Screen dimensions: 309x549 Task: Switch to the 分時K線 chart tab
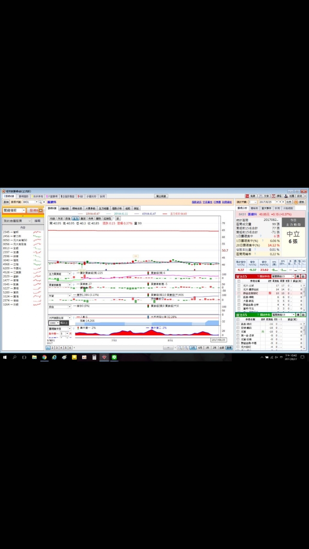(x=64, y=208)
